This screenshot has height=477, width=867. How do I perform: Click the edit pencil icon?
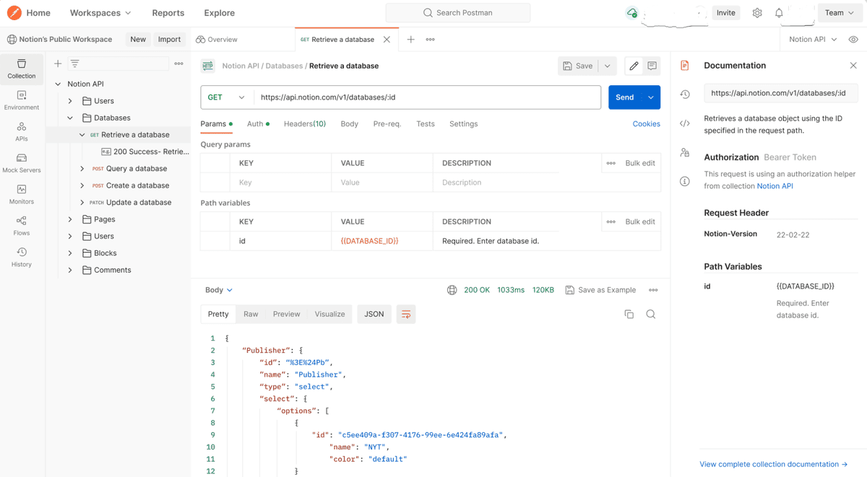(634, 66)
